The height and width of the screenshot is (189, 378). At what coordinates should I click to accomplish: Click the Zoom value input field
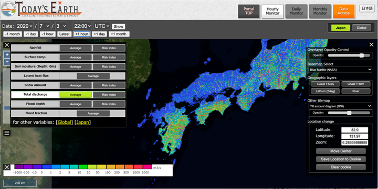pyautogui.click(x=354, y=142)
